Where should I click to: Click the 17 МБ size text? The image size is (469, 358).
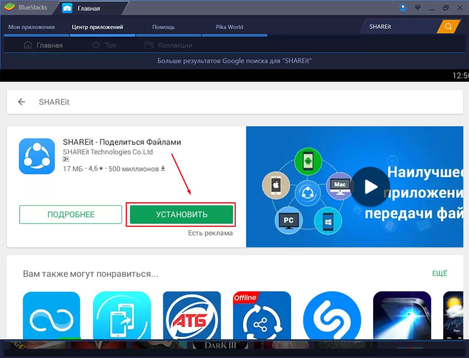click(x=73, y=169)
